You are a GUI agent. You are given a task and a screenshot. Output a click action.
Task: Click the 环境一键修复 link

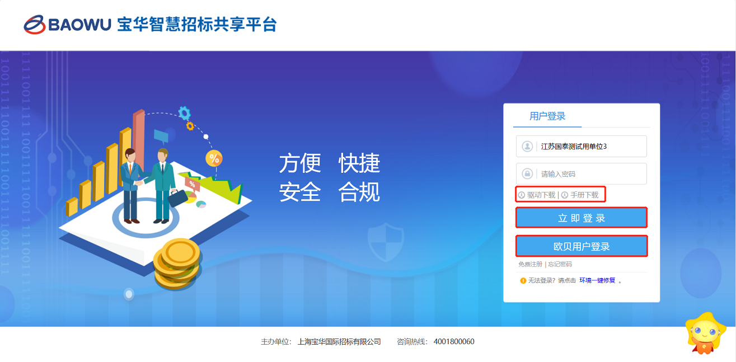click(x=597, y=280)
